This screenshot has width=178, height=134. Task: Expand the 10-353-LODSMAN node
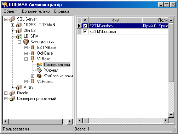point(12,25)
